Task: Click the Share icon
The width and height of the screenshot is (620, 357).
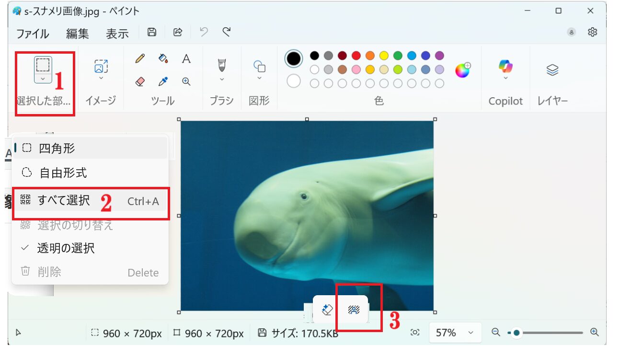Action: point(178,32)
